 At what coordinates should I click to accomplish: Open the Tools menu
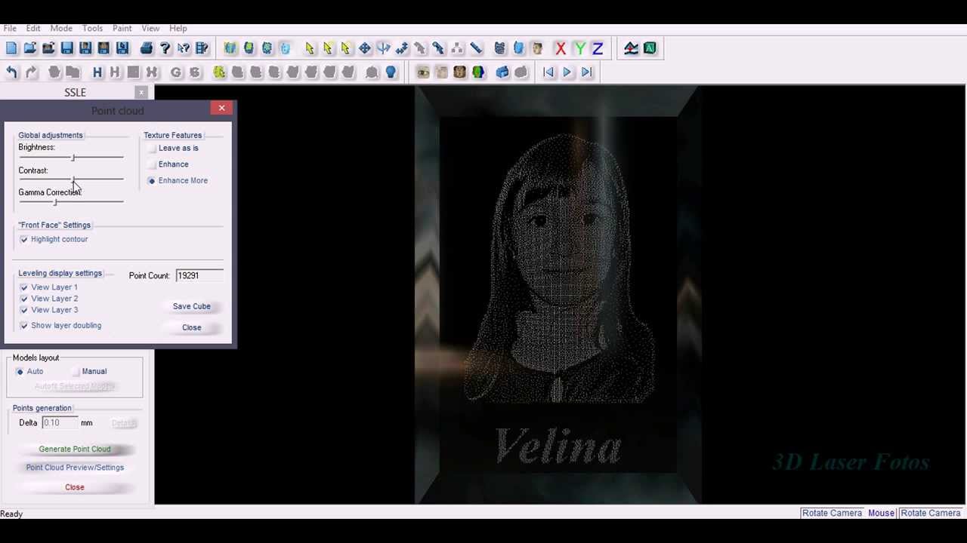click(92, 29)
